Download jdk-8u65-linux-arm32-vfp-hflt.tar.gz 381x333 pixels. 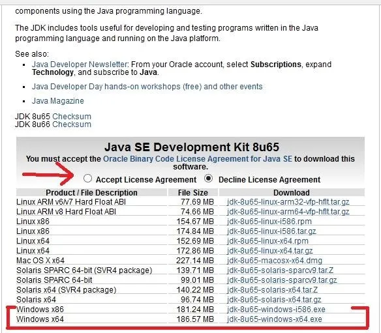[288, 202]
